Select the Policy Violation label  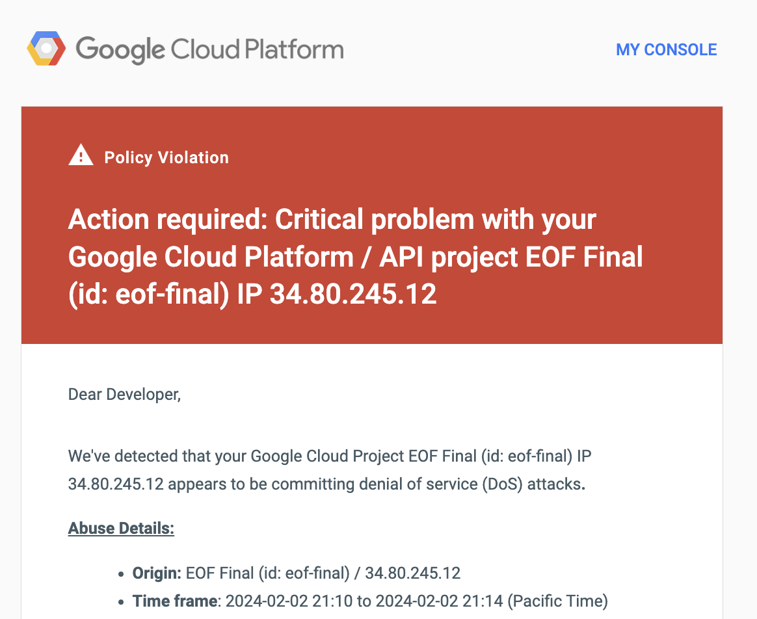pos(166,157)
